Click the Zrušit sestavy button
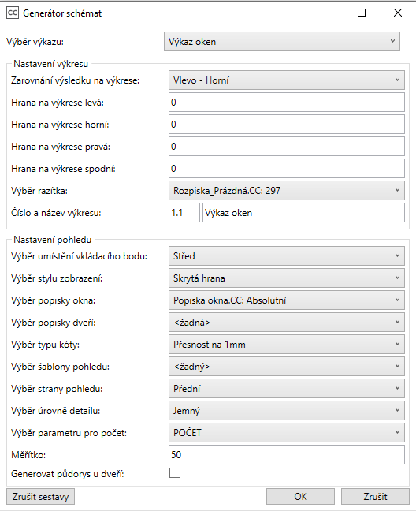 tap(41, 497)
